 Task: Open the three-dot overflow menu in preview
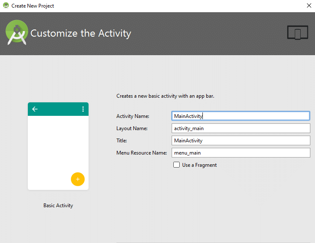click(x=83, y=109)
